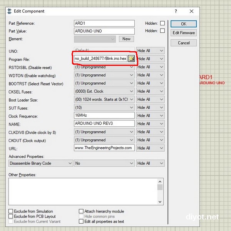Image resolution: width=231 pixels, height=231 pixels.
Task: Open the No value dropdown in Advanced Properties
Action: [104, 163]
